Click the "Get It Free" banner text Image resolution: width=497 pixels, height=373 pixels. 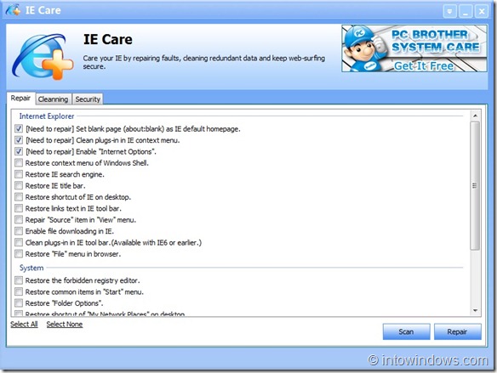click(x=424, y=65)
